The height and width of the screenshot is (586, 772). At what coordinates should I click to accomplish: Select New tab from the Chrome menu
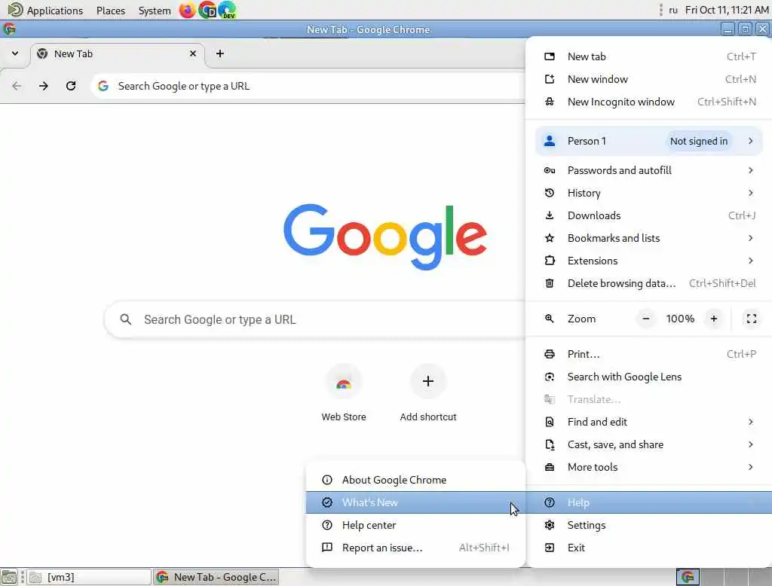649,56
